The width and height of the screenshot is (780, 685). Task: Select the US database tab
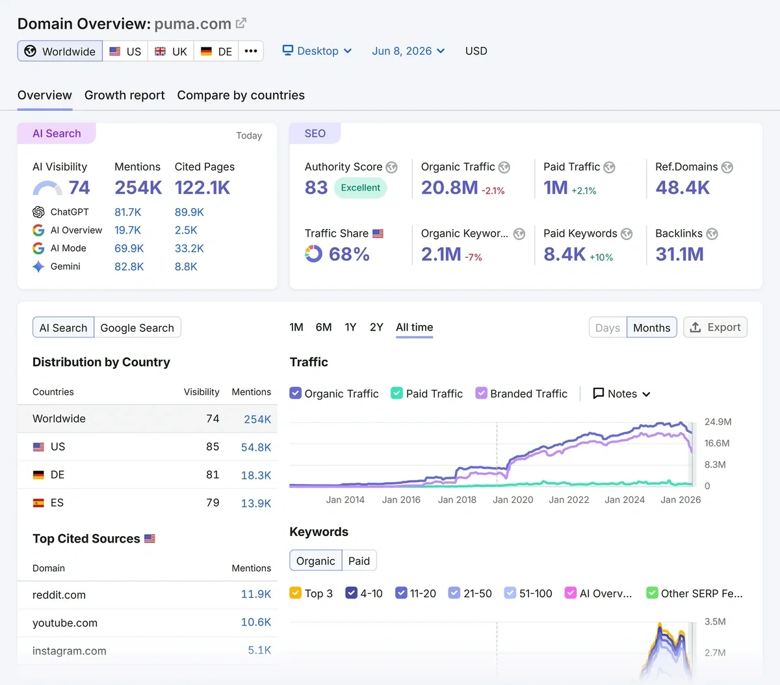click(x=125, y=51)
